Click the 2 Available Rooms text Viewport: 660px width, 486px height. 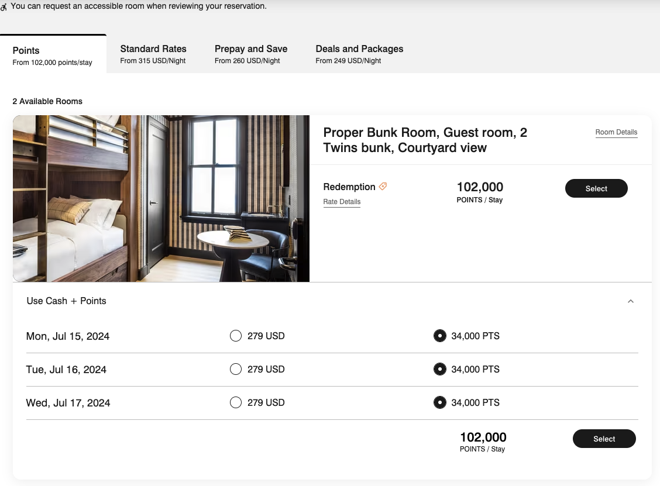click(x=47, y=101)
